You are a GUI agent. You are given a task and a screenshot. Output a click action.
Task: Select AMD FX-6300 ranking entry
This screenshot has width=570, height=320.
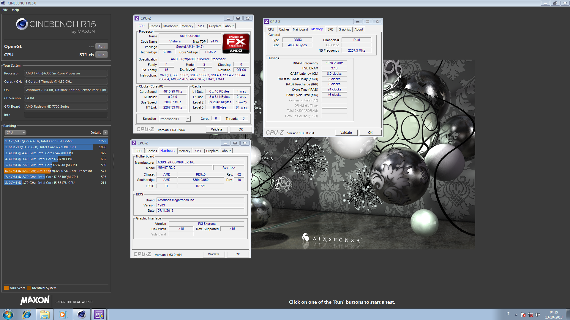[x=56, y=171]
